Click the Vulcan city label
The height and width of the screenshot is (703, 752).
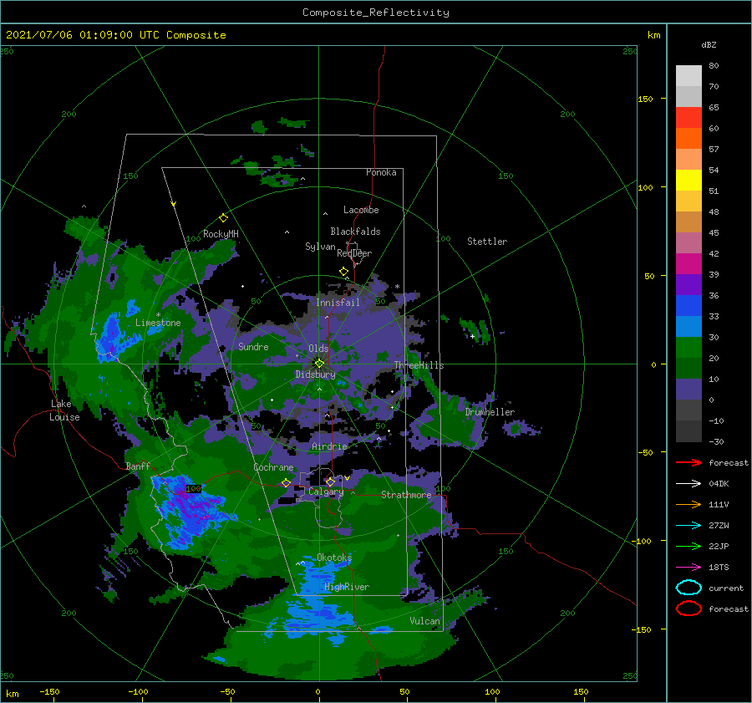pos(424,621)
